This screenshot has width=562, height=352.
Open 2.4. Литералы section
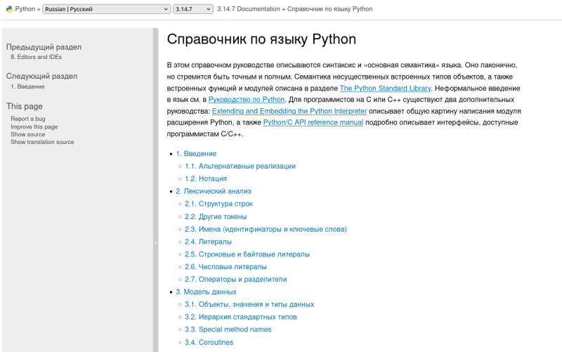point(208,242)
